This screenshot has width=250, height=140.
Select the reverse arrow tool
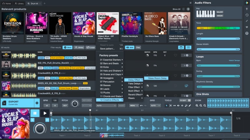pyautogui.click(x=182, y=106)
